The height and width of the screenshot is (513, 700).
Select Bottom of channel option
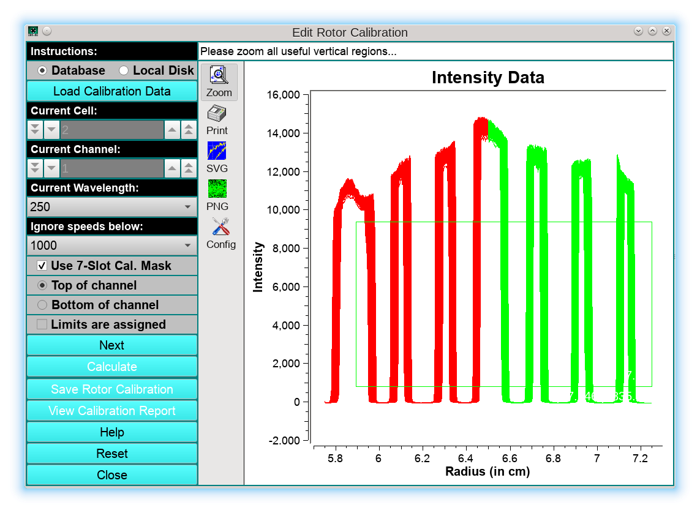click(x=42, y=305)
